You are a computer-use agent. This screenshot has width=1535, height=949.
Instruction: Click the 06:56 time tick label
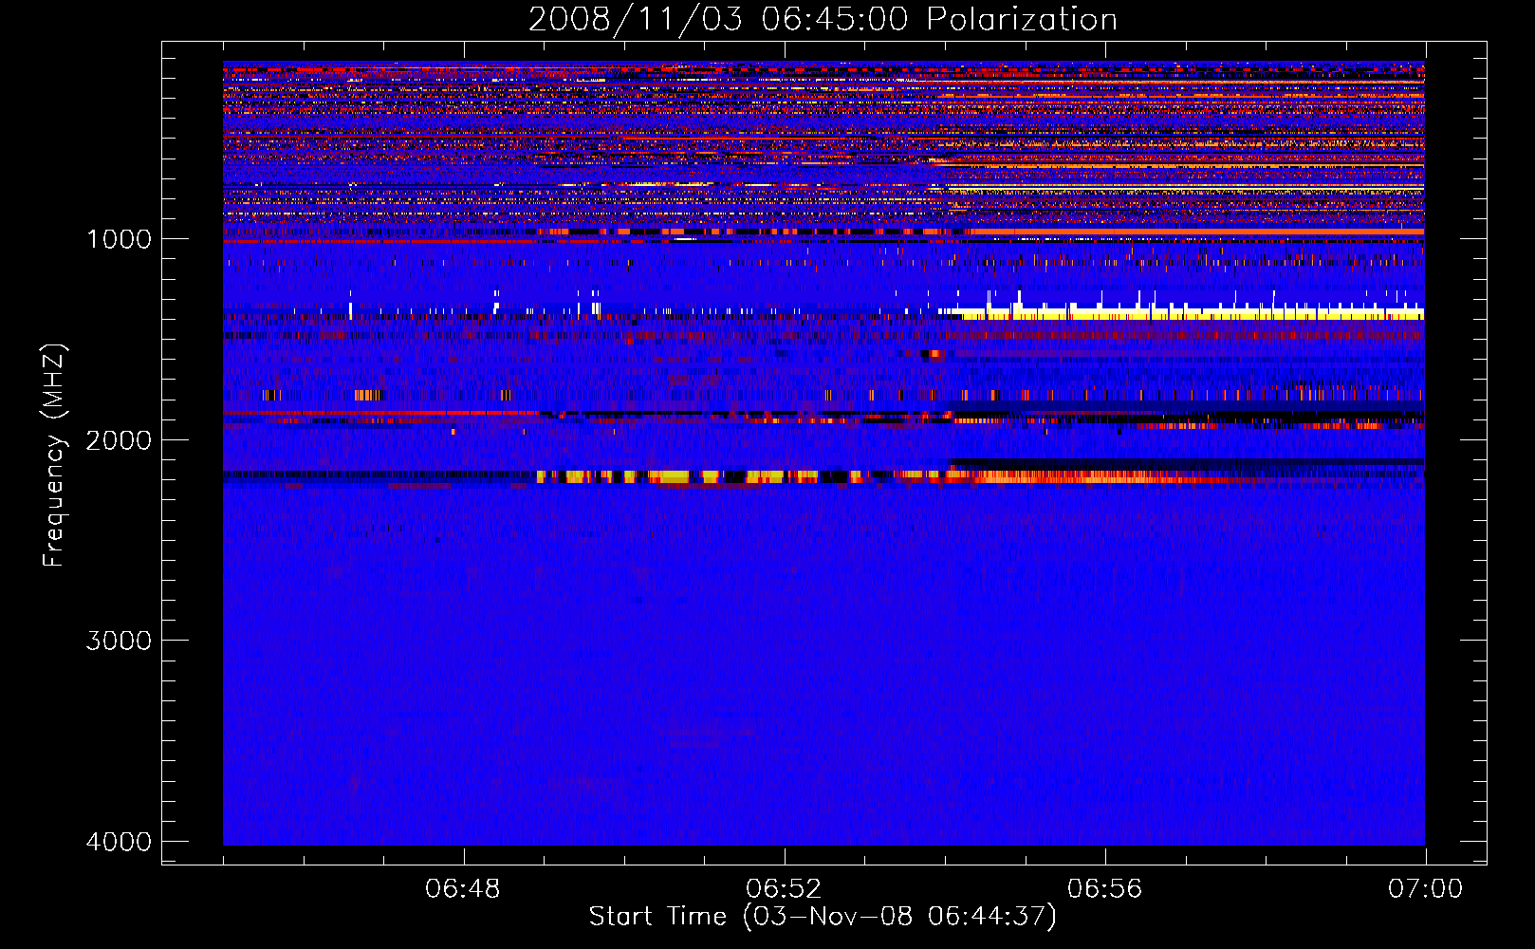[1104, 889]
